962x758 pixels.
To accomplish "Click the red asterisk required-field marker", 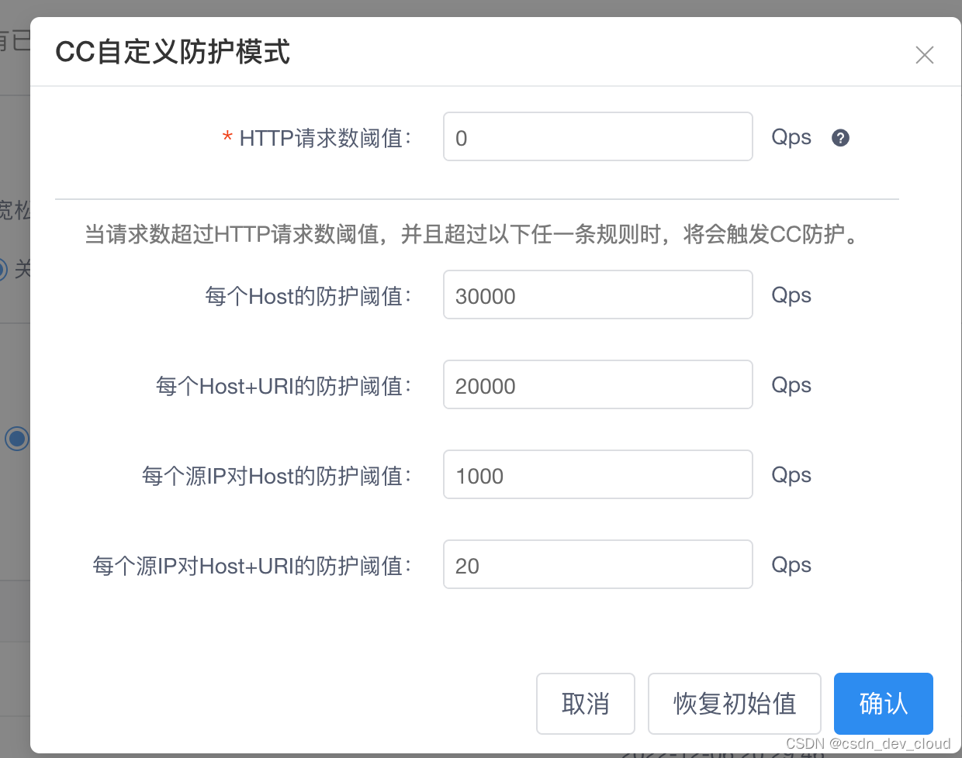I will pos(226,137).
